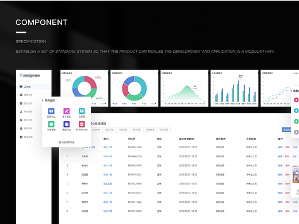Screen dimensions: 299x224
Task: Click the 手机号 column header
Action: click(x=132, y=139)
